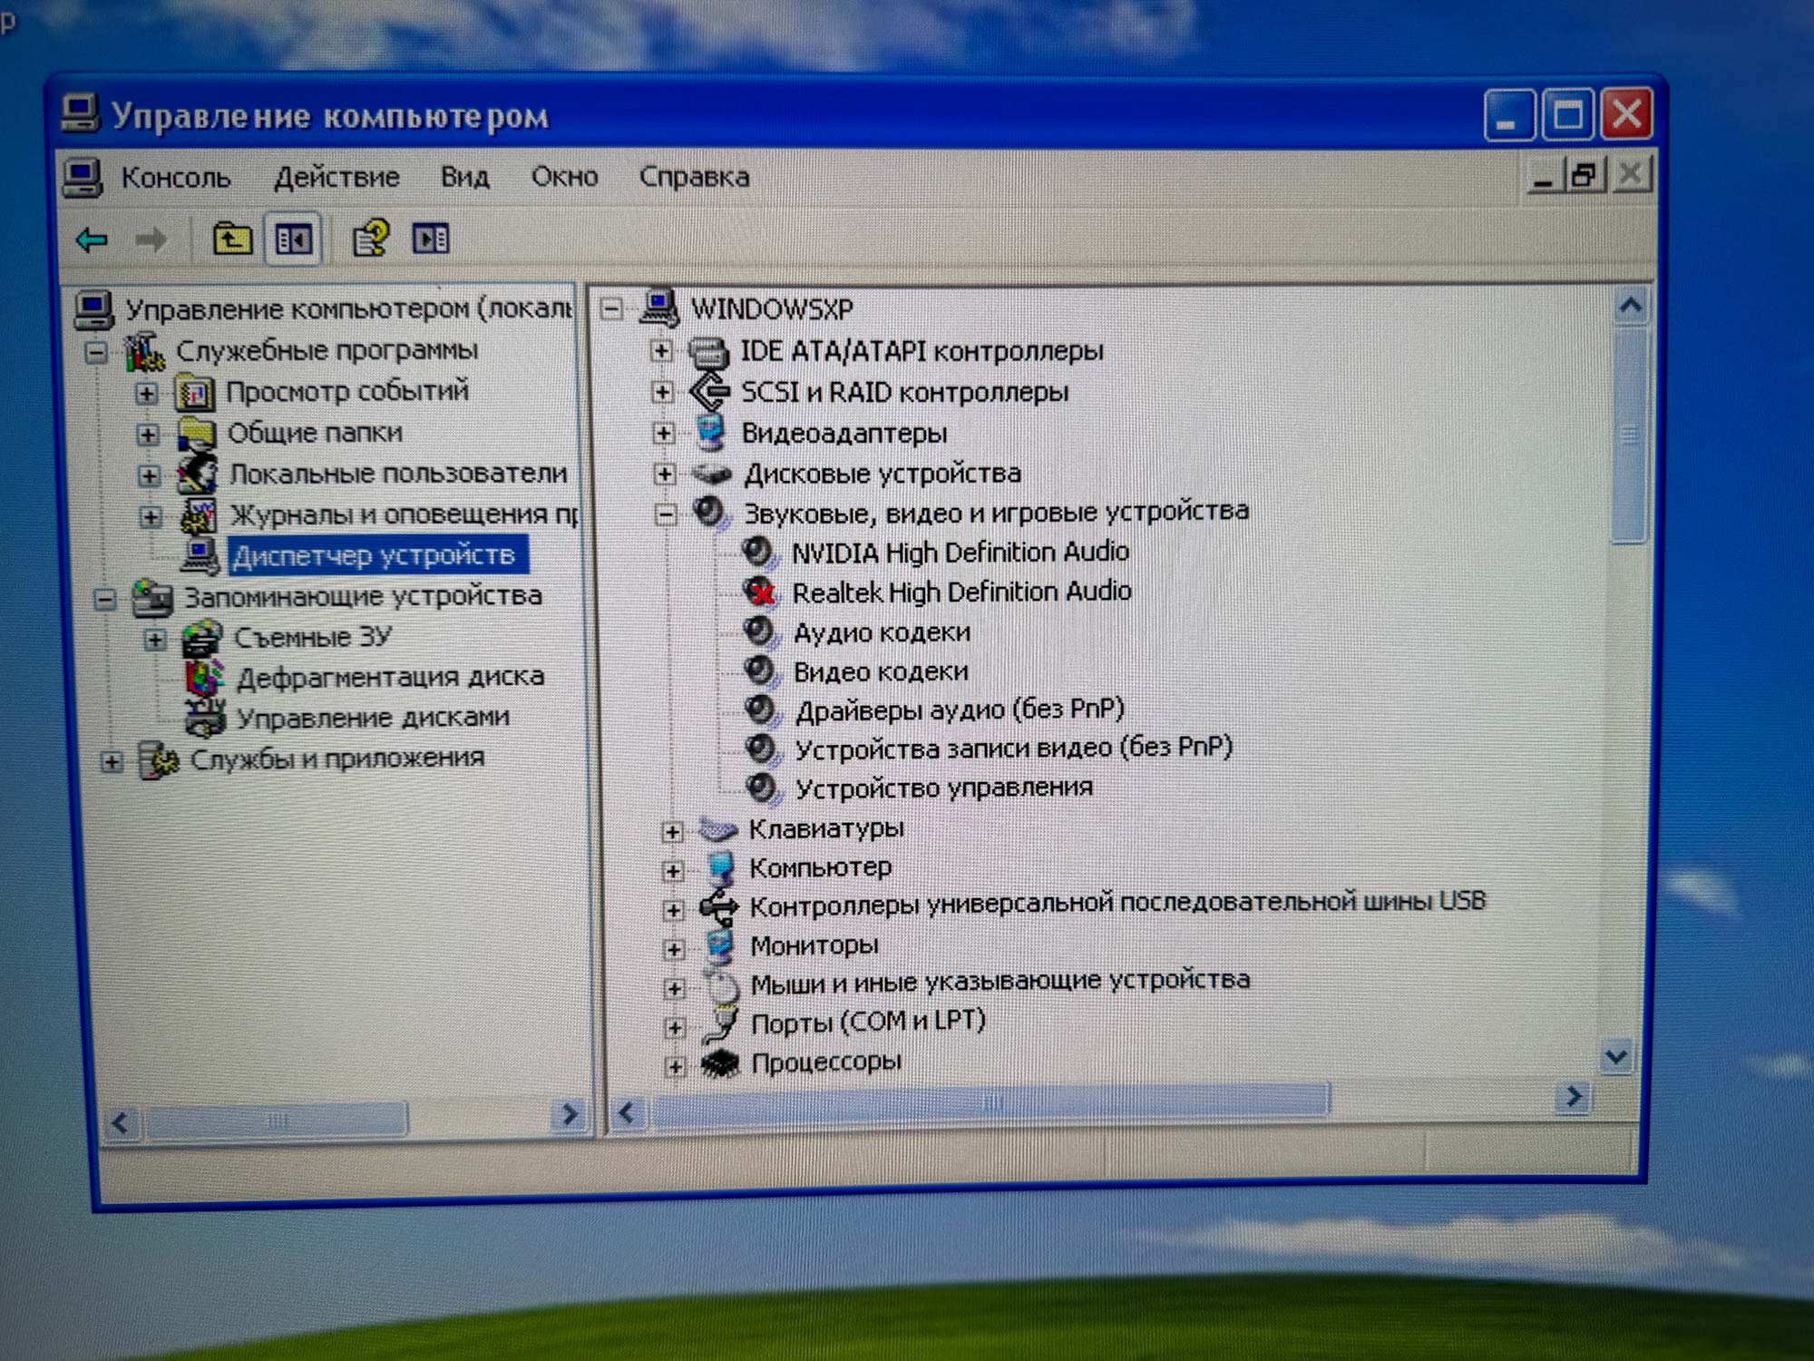Collapse the Запоминающие устройства tree node
Screen dimensions: 1814x1361
click(x=105, y=598)
